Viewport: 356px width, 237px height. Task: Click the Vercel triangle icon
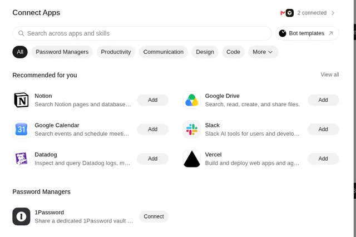pos(192,159)
